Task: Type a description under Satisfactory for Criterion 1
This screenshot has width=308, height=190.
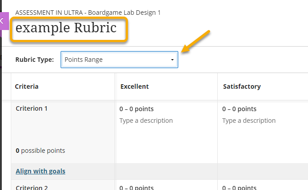Action: click(249, 121)
